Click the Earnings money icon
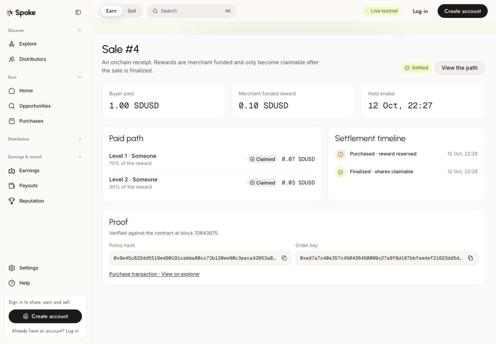The image size is (496, 344). (x=12, y=171)
